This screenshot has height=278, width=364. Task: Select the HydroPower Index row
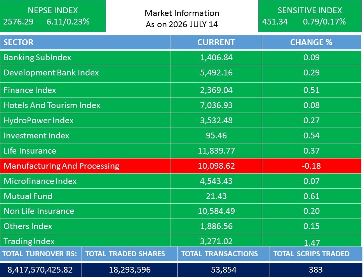click(x=181, y=121)
